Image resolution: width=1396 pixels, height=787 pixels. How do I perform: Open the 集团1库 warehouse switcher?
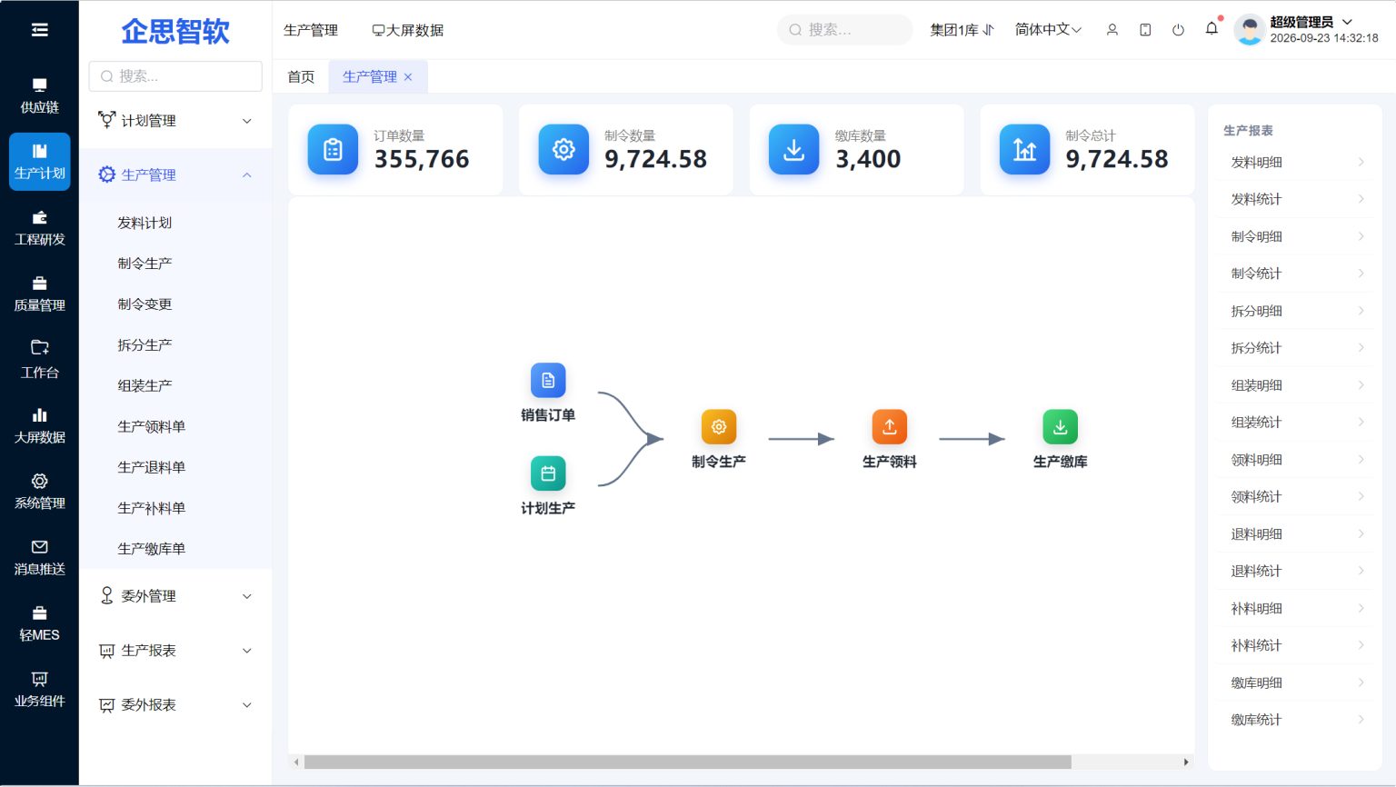[962, 30]
